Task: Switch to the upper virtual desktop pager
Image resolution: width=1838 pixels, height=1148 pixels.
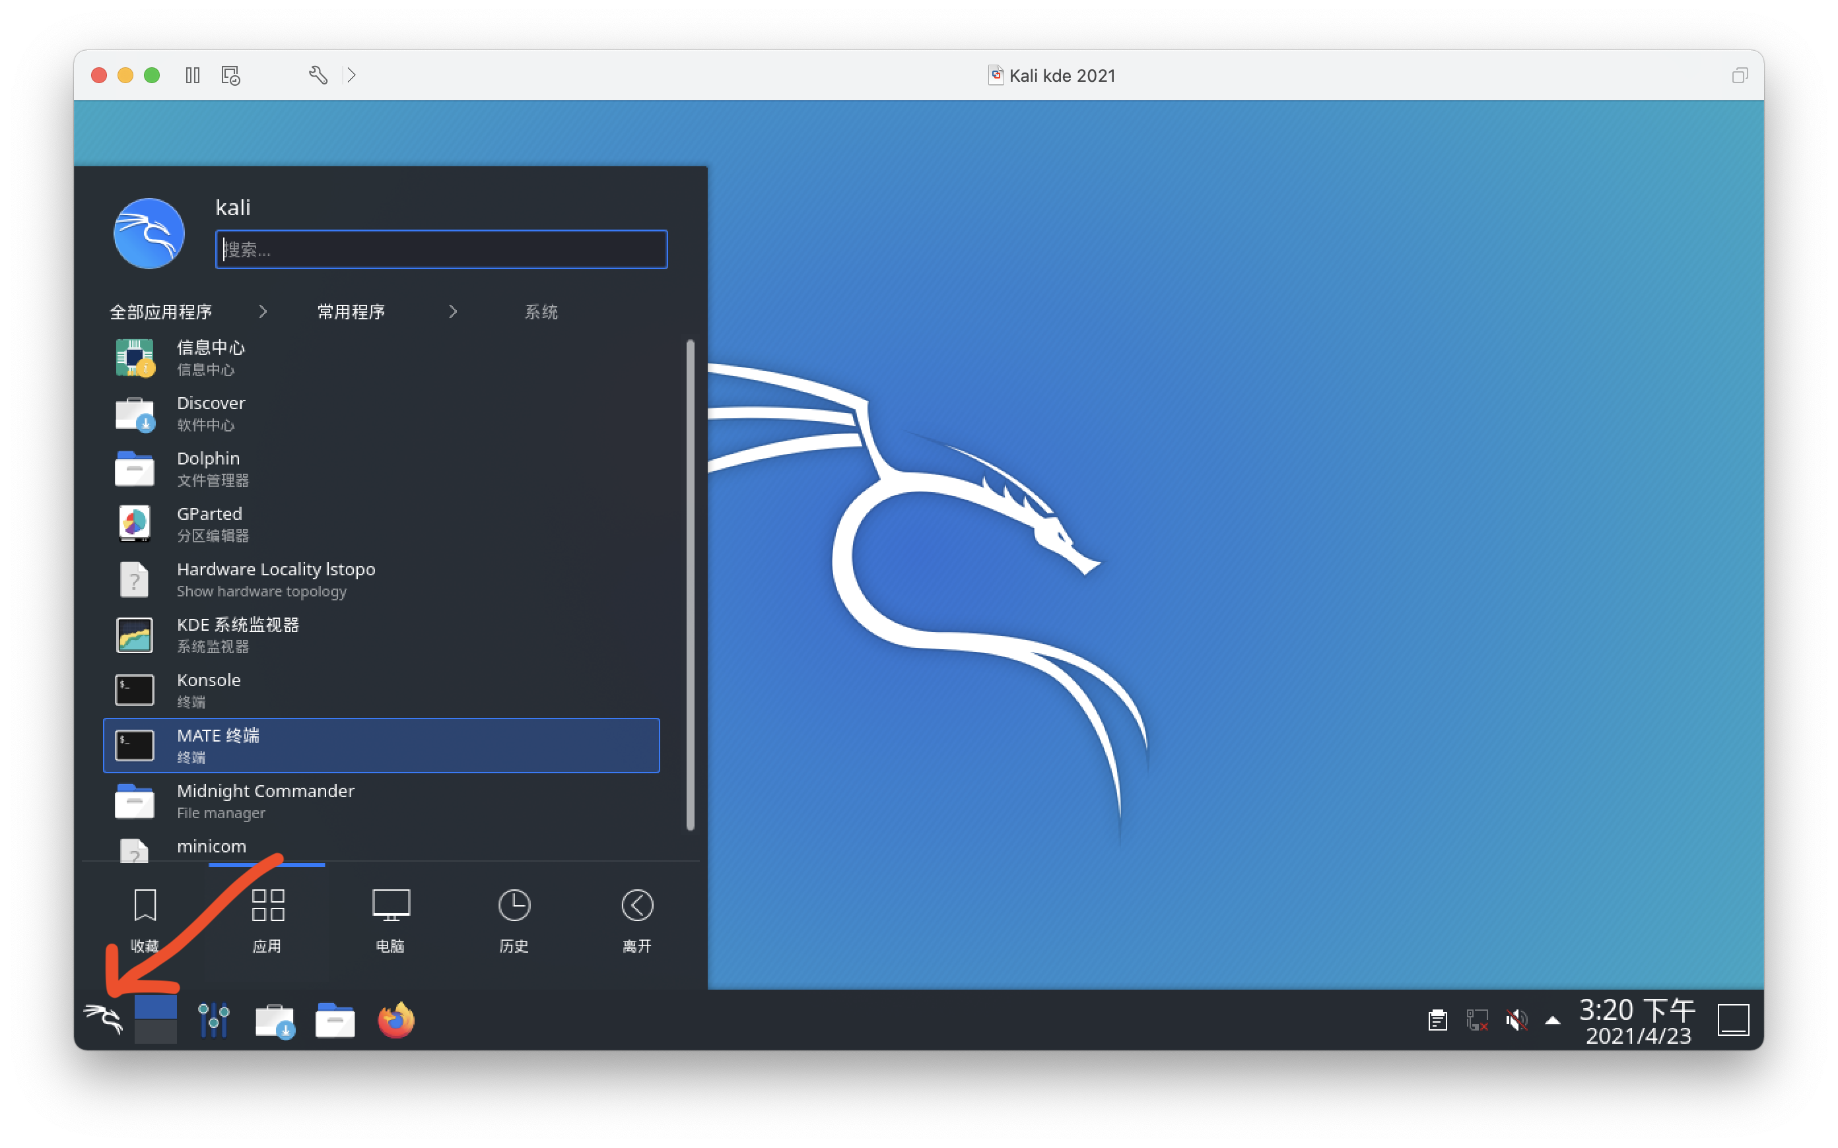Action: (156, 1007)
